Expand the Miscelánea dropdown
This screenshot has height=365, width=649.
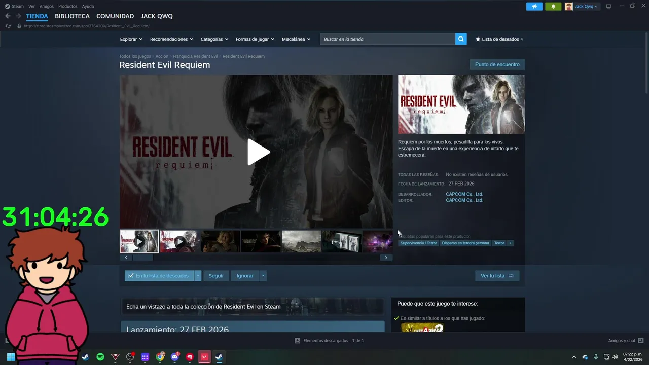pos(296,39)
